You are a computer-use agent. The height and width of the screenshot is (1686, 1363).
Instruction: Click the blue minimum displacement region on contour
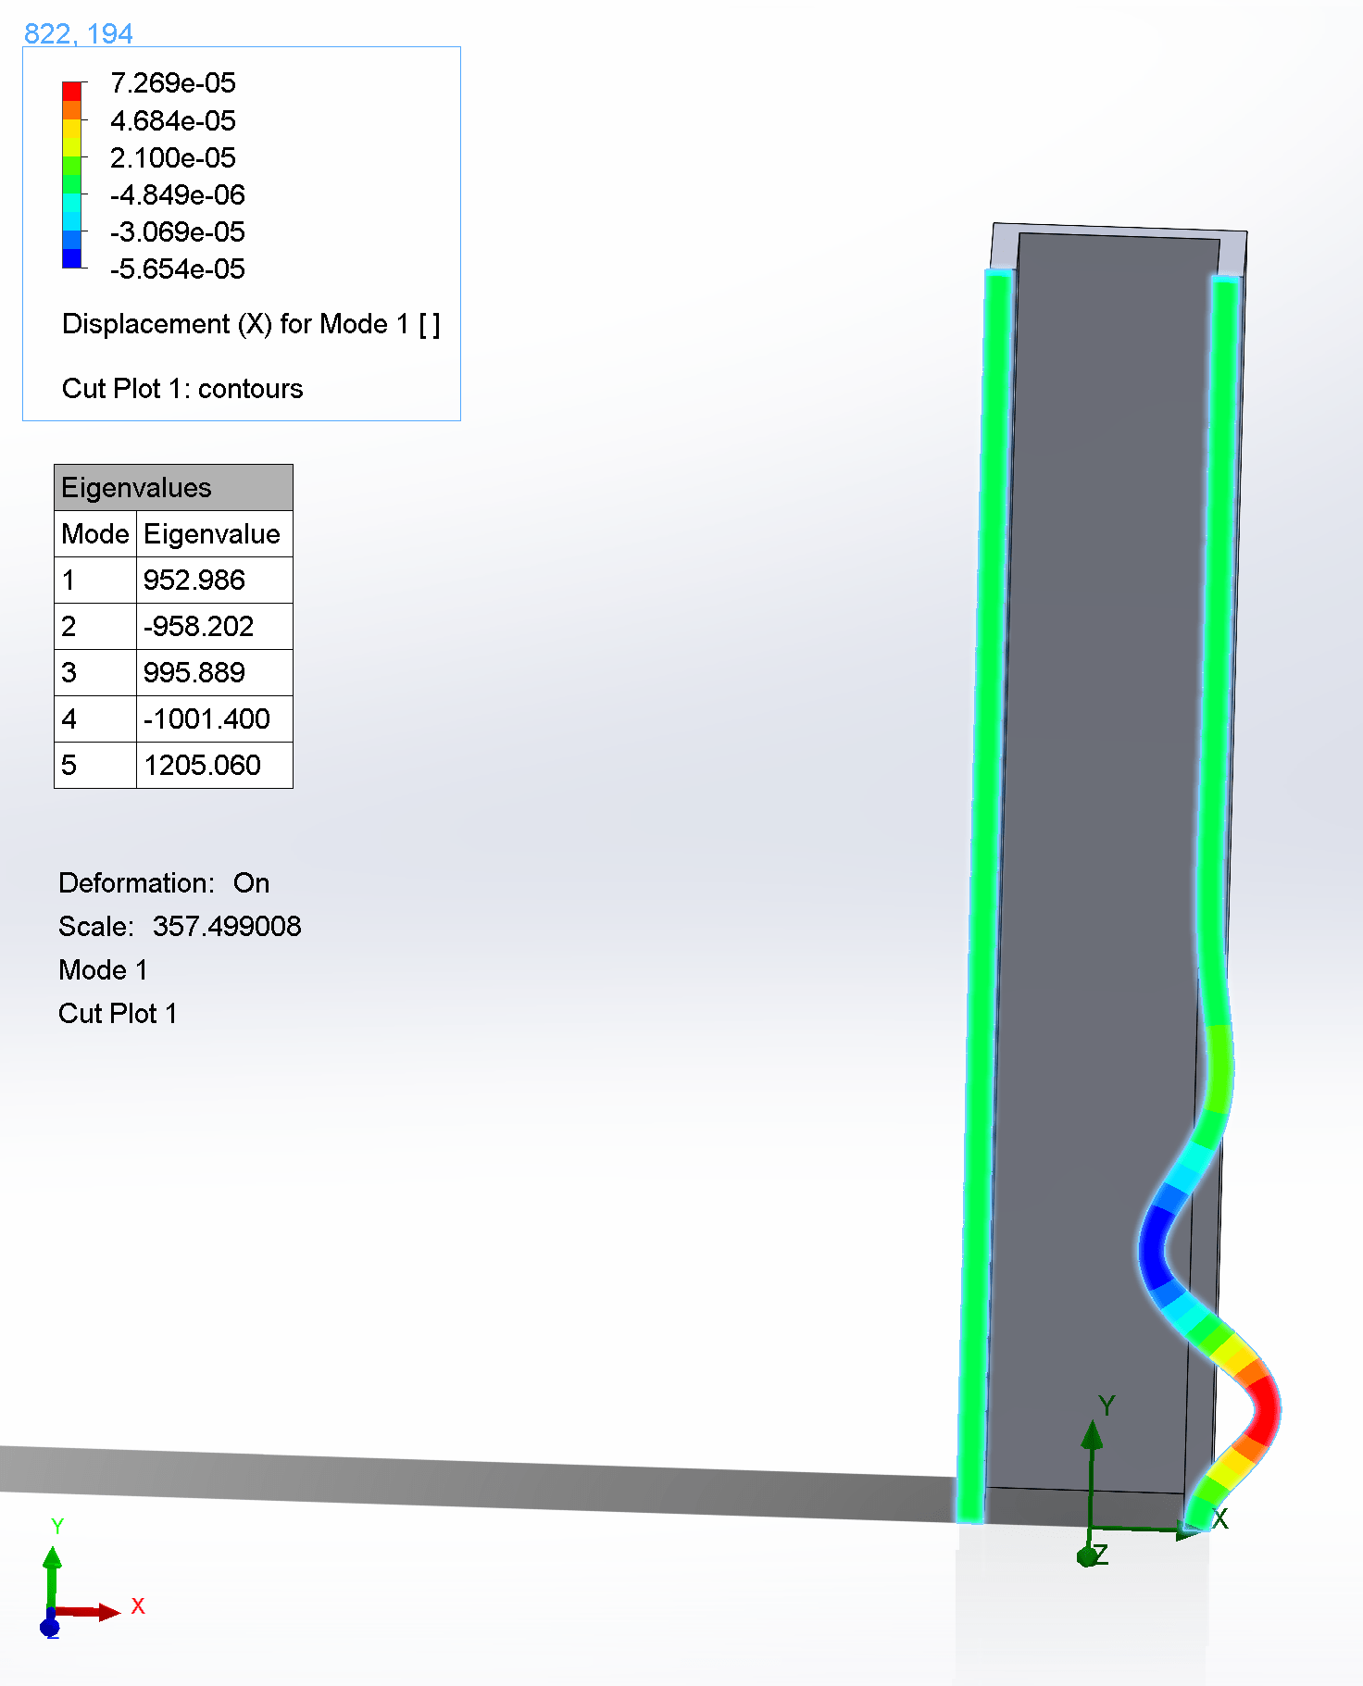coord(1155,1248)
